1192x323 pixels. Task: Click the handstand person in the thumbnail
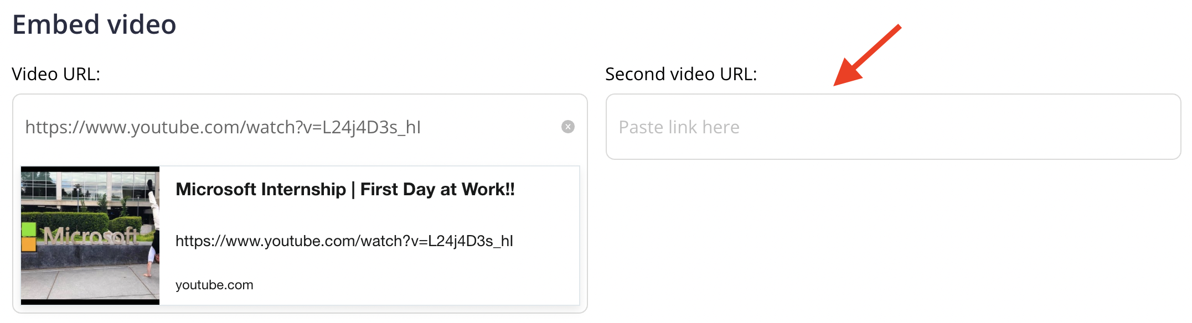pos(153,227)
